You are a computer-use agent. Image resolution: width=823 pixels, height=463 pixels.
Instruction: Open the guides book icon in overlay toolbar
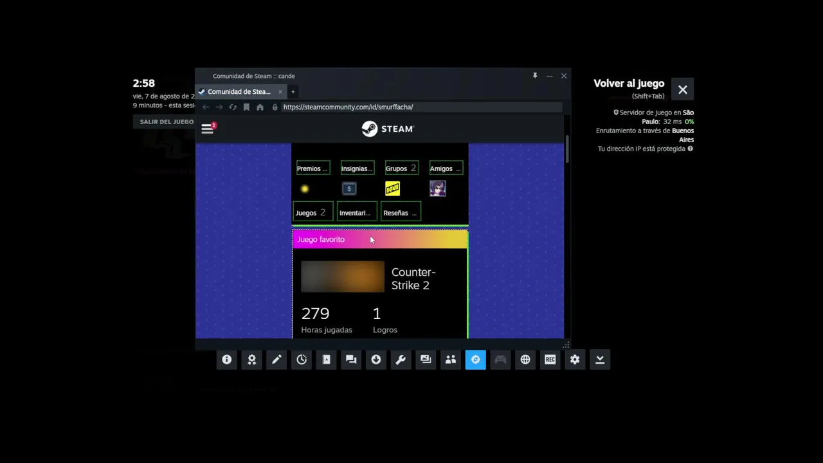[x=327, y=359]
